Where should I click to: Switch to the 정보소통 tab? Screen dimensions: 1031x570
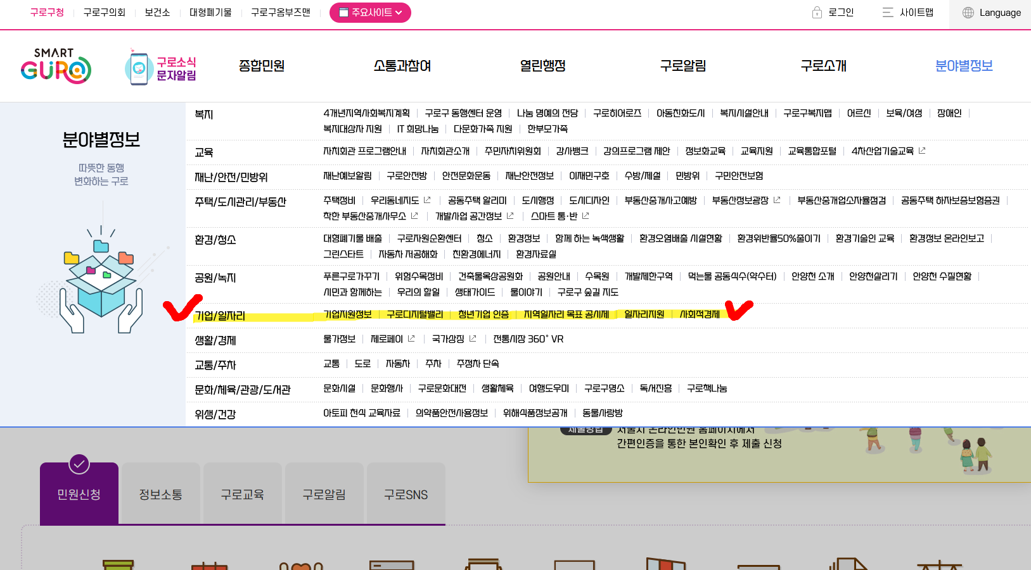(x=161, y=494)
